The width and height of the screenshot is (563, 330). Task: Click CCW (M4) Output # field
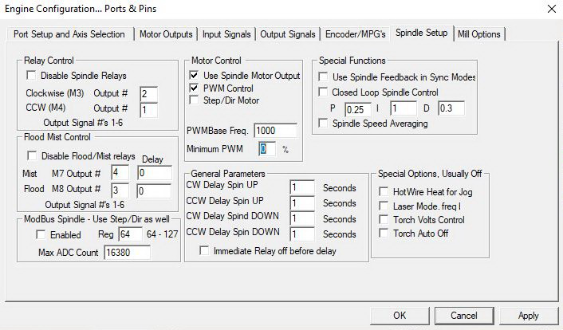coord(148,110)
